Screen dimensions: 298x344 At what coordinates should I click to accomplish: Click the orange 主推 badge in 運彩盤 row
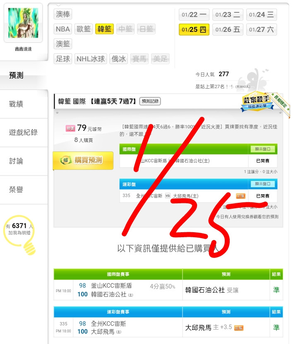click(240, 196)
